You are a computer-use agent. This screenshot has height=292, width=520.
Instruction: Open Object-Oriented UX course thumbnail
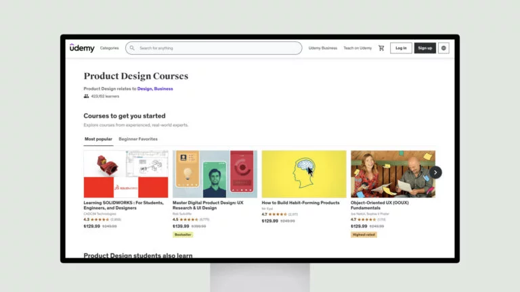coord(393,174)
